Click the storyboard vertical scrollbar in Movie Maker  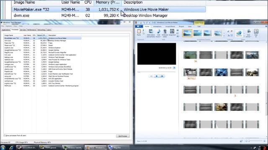point(266,103)
